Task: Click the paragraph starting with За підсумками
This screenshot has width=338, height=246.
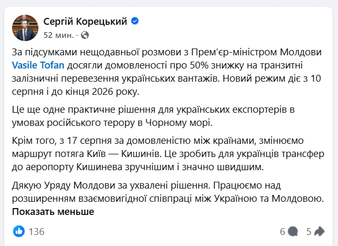Action: pyautogui.click(x=167, y=72)
